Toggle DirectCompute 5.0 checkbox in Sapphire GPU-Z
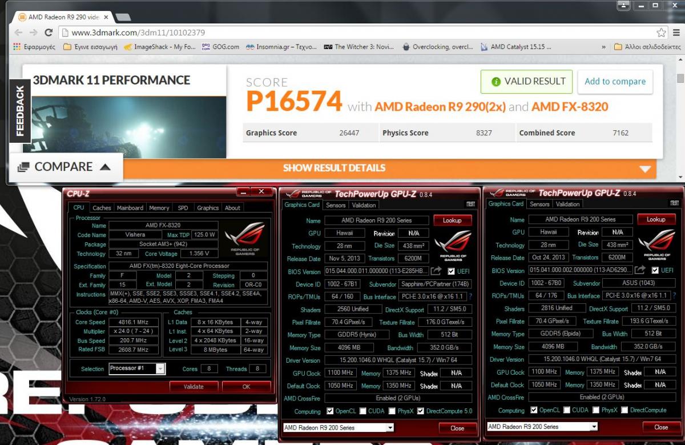Image resolution: width=685 pixels, height=445 pixels. point(421,411)
